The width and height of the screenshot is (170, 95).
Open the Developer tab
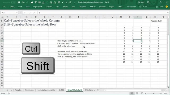82,7
